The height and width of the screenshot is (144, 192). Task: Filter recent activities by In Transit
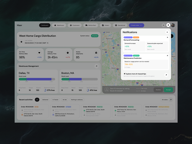55,100
